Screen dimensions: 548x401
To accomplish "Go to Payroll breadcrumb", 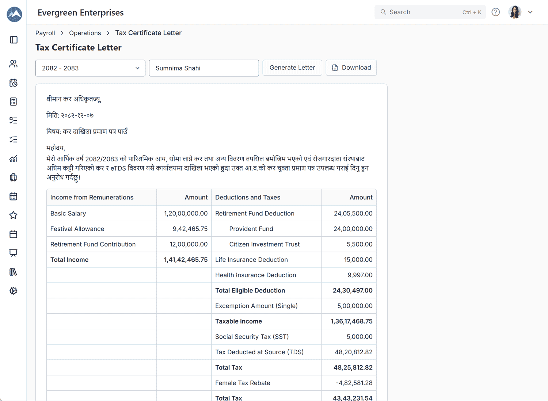I will (45, 33).
